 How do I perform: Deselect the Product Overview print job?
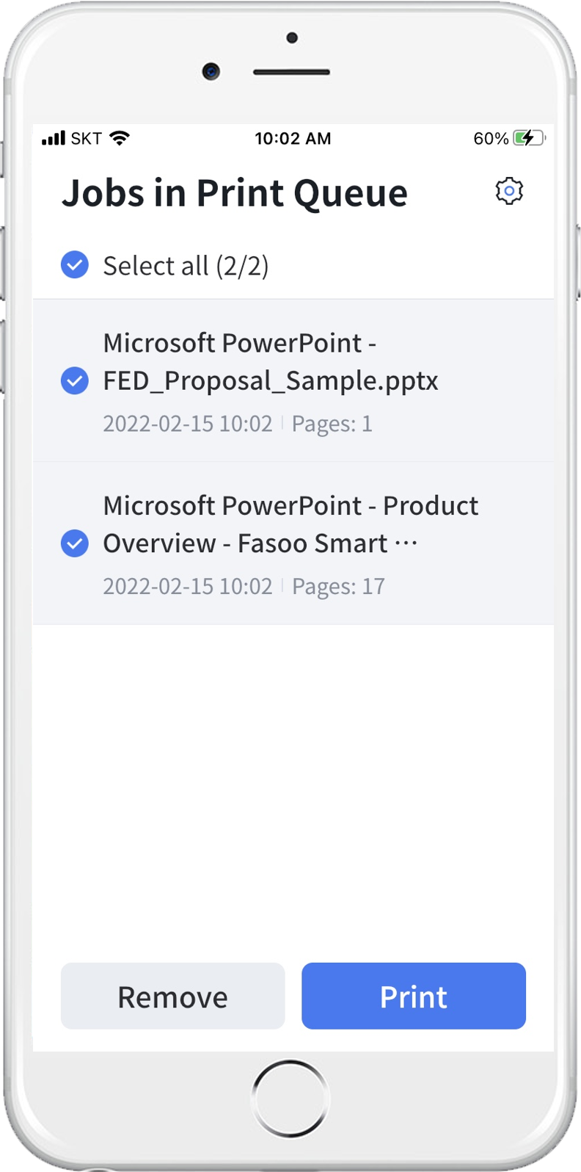tap(74, 543)
